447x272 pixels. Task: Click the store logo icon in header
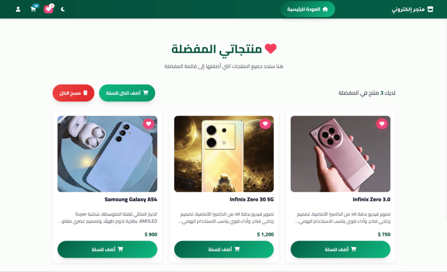tap(430, 9)
